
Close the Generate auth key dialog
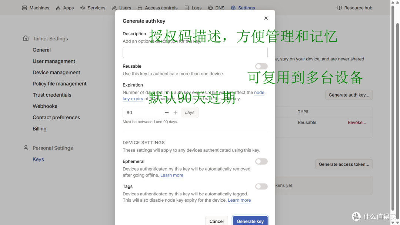tap(266, 18)
